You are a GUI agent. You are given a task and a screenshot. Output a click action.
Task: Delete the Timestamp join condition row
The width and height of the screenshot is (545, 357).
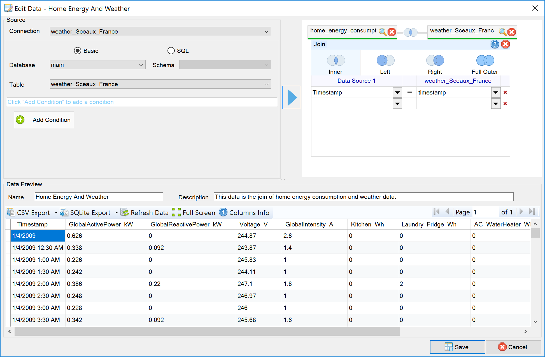pyautogui.click(x=505, y=92)
